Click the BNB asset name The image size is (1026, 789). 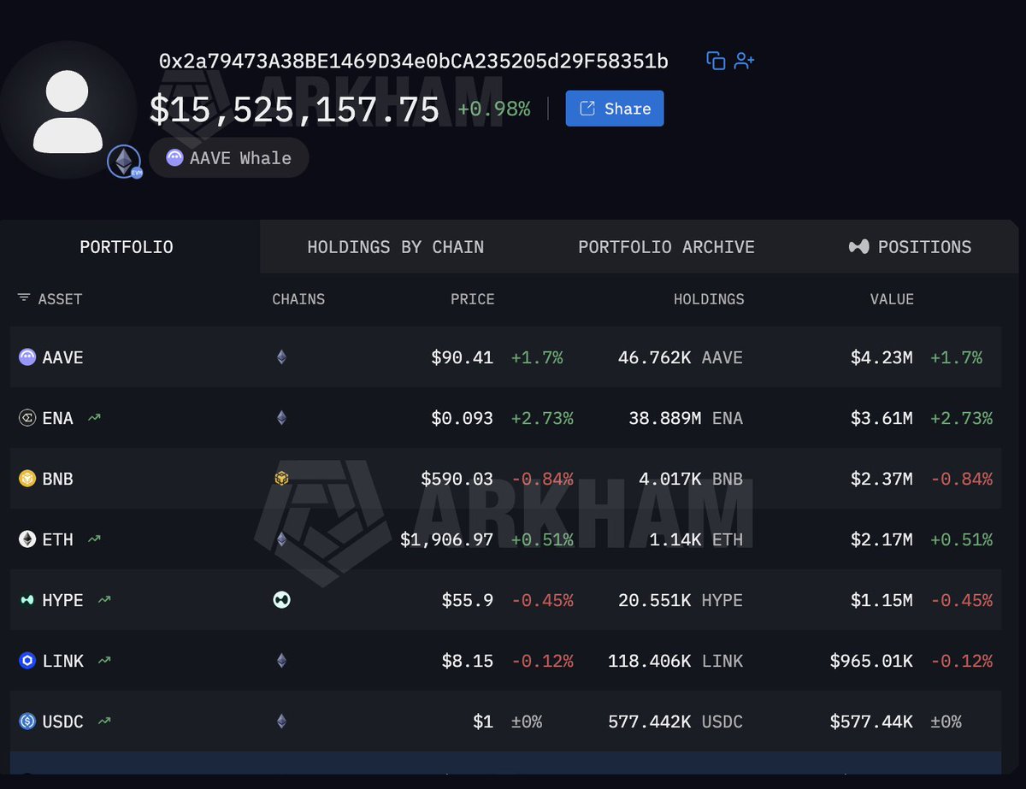click(58, 479)
